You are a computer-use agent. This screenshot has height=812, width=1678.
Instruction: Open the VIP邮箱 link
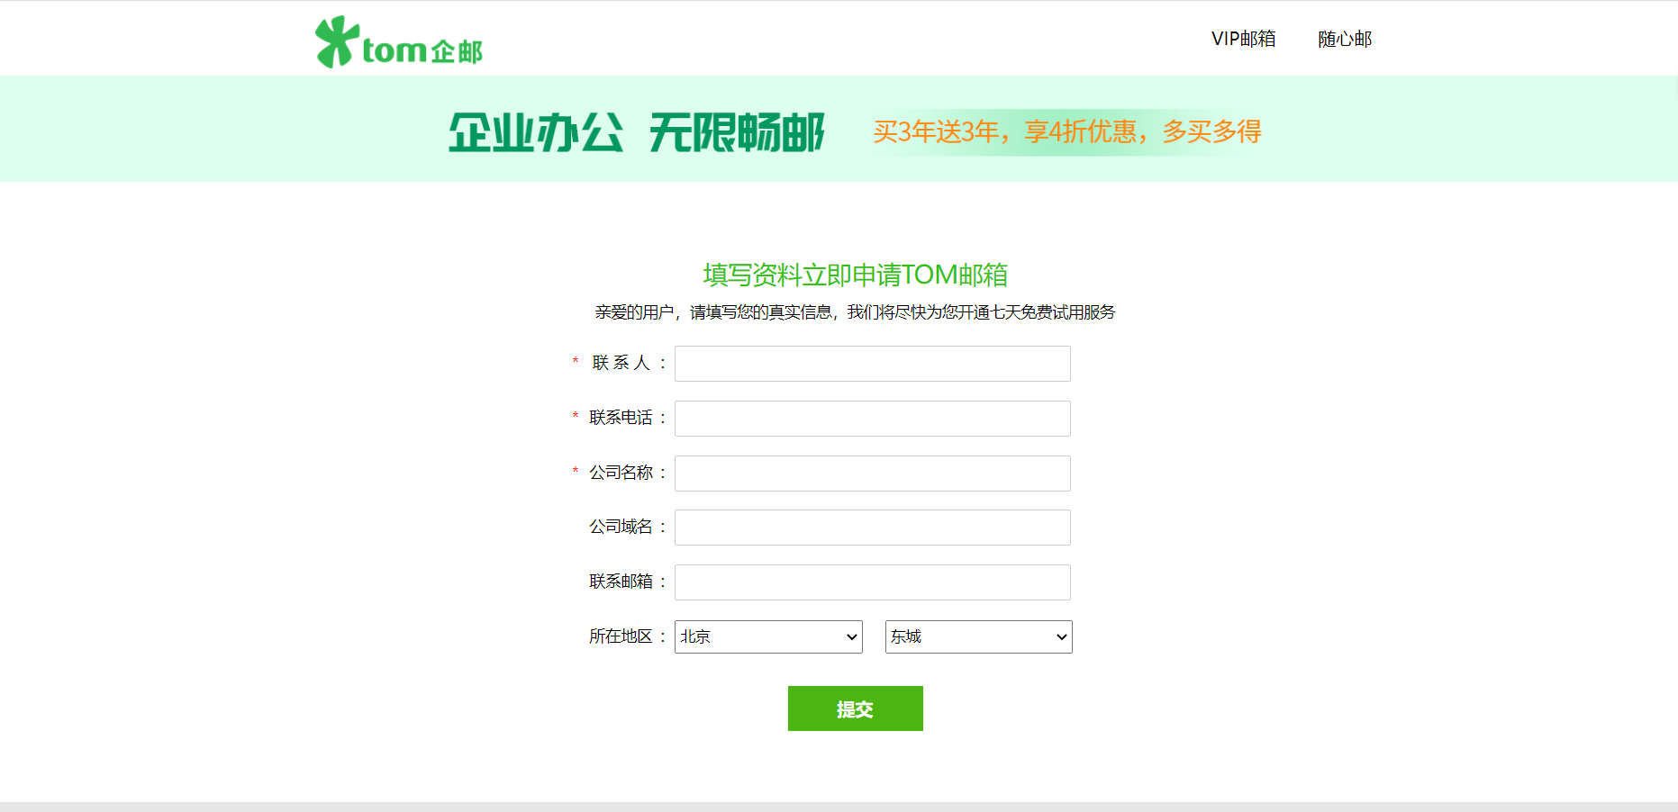[x=1243, y=39]
